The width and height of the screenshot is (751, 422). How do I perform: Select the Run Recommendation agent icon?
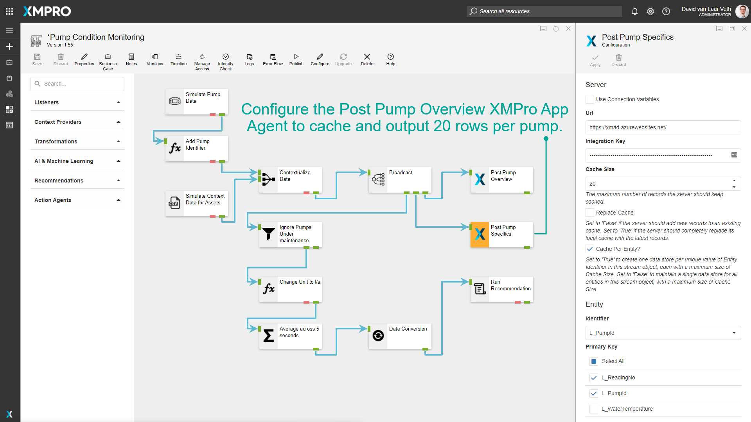coord(480,289)
